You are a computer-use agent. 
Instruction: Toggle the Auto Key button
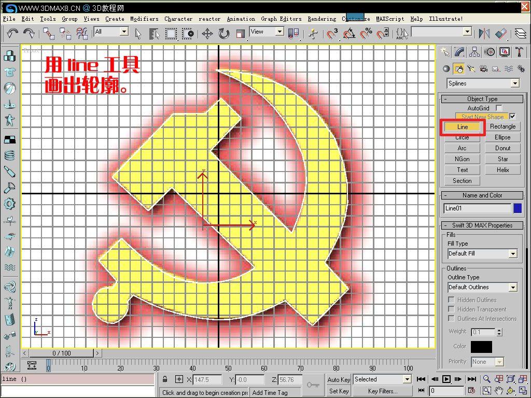[339, 379]
